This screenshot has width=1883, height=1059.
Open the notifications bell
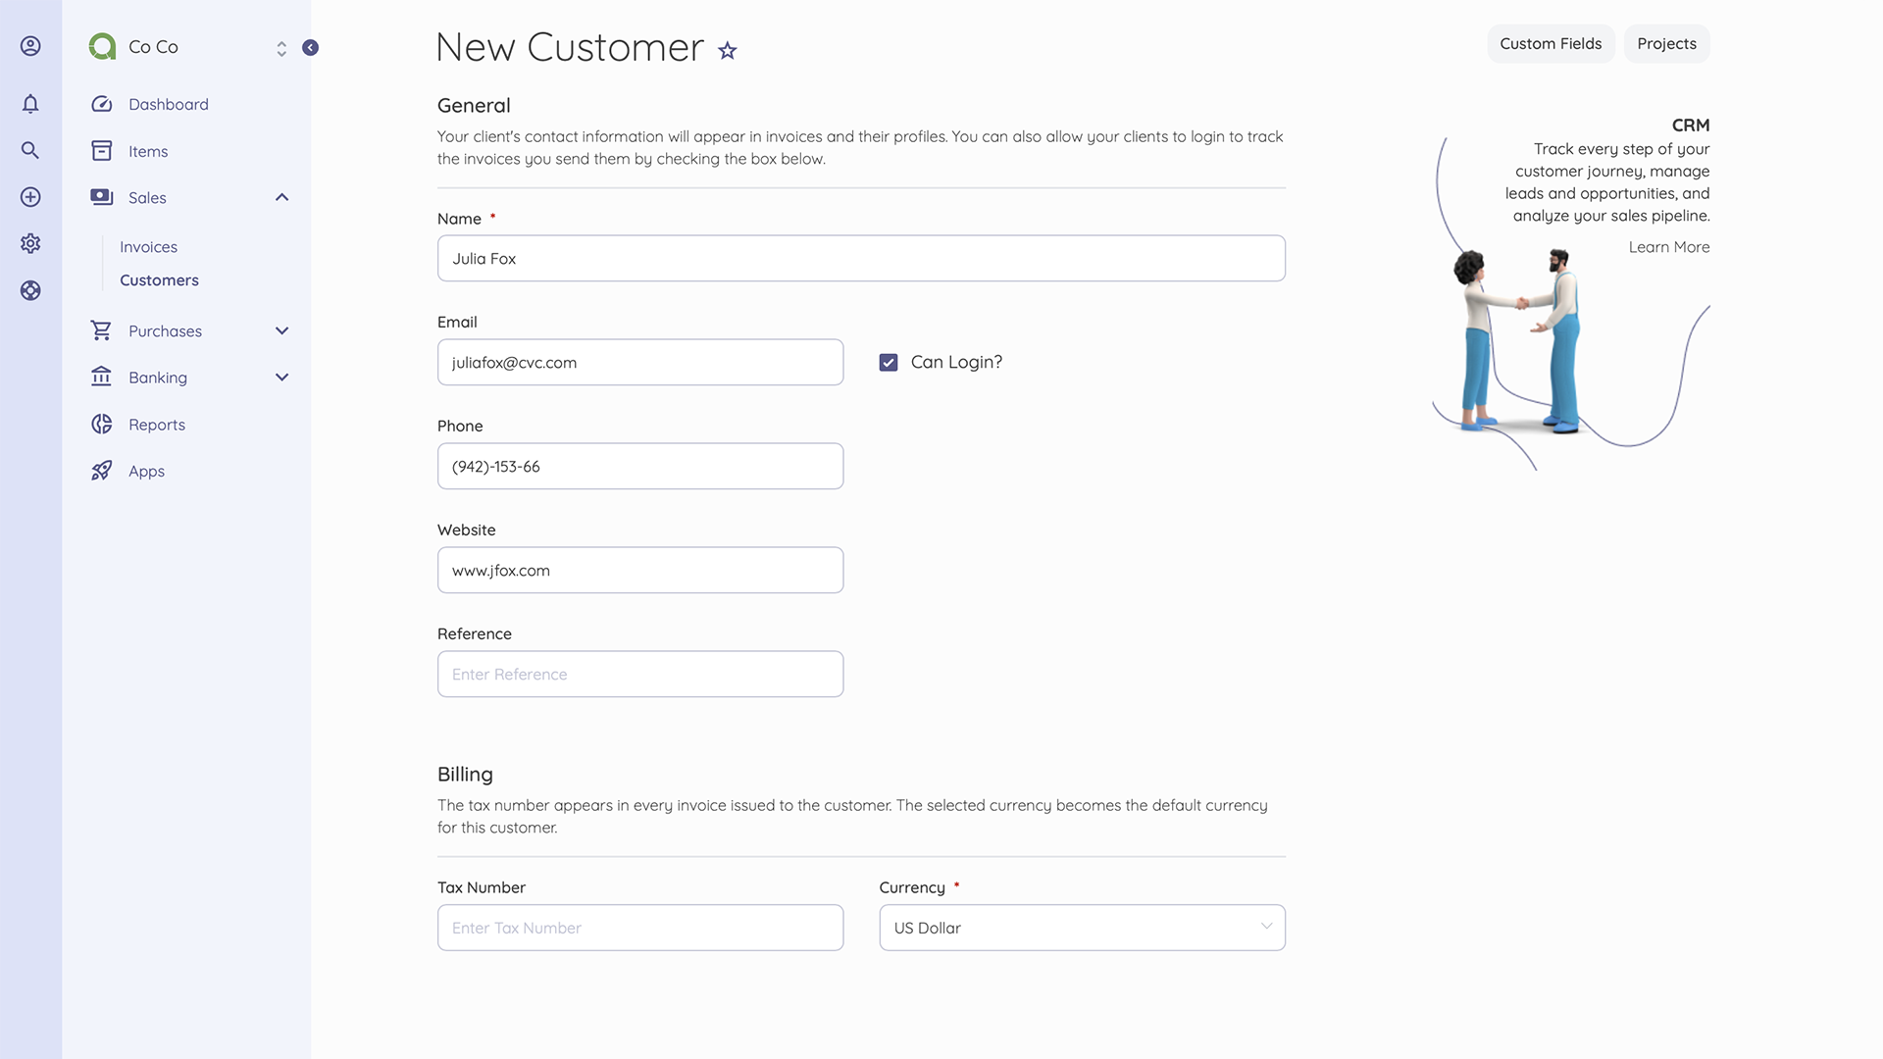30,104
